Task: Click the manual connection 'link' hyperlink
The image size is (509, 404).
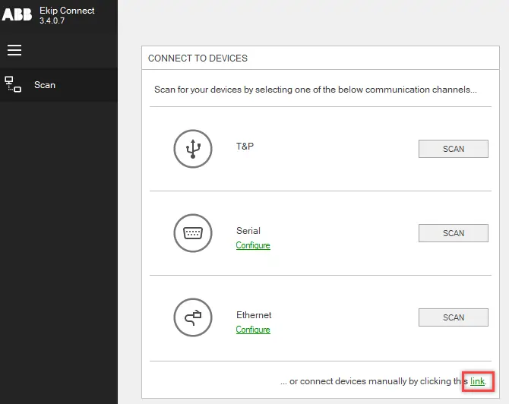Action: [x=477, y=381]
